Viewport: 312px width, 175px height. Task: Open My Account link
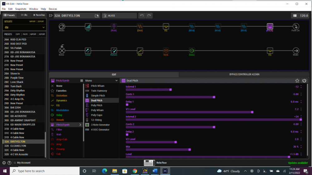[24, 163]
